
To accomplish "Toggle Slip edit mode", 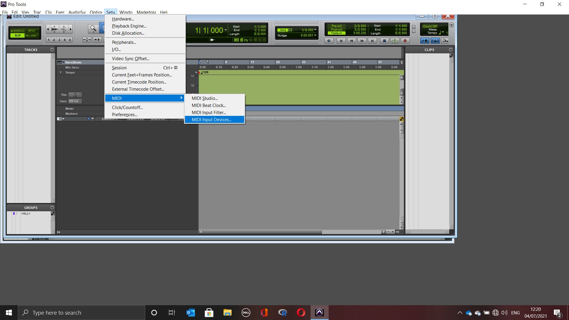I will point(17,35).
